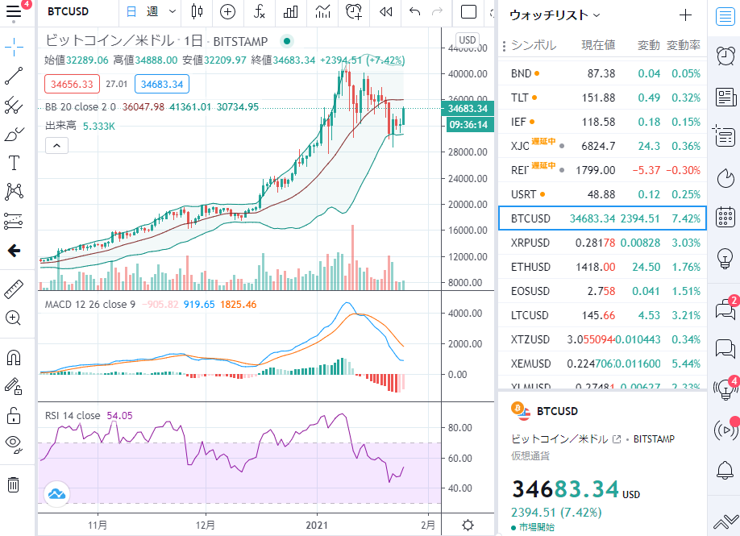Open private chat speech bubbles icon
This screenshot has height=536, width=740.
pyautogui.click(x=725, y=348)
